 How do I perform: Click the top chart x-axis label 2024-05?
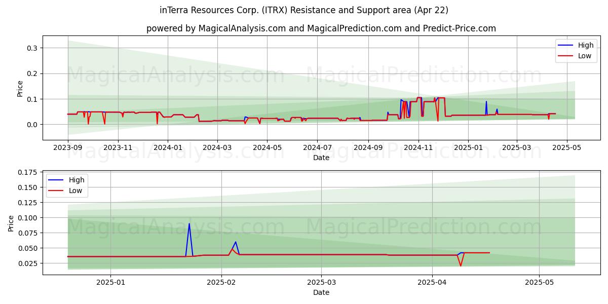[x=267, y=147]
